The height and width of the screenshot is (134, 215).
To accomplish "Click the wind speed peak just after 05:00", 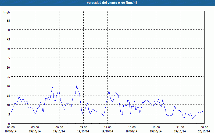I will click(52, 87).
